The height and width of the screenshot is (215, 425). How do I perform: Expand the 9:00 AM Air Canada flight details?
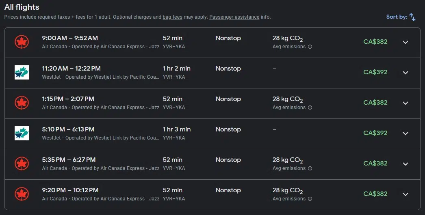click(x=405, y=42)
